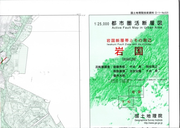Viewport: 180px width, 128px height.
Task: Select surveyor name 廣内大助
Action: point(119,76)
